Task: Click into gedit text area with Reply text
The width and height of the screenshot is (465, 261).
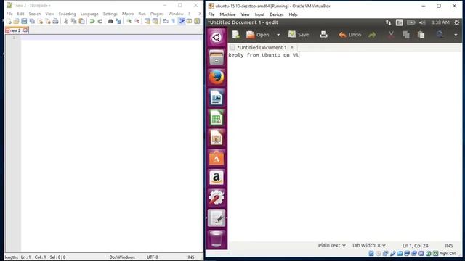Action: point(345,146)
